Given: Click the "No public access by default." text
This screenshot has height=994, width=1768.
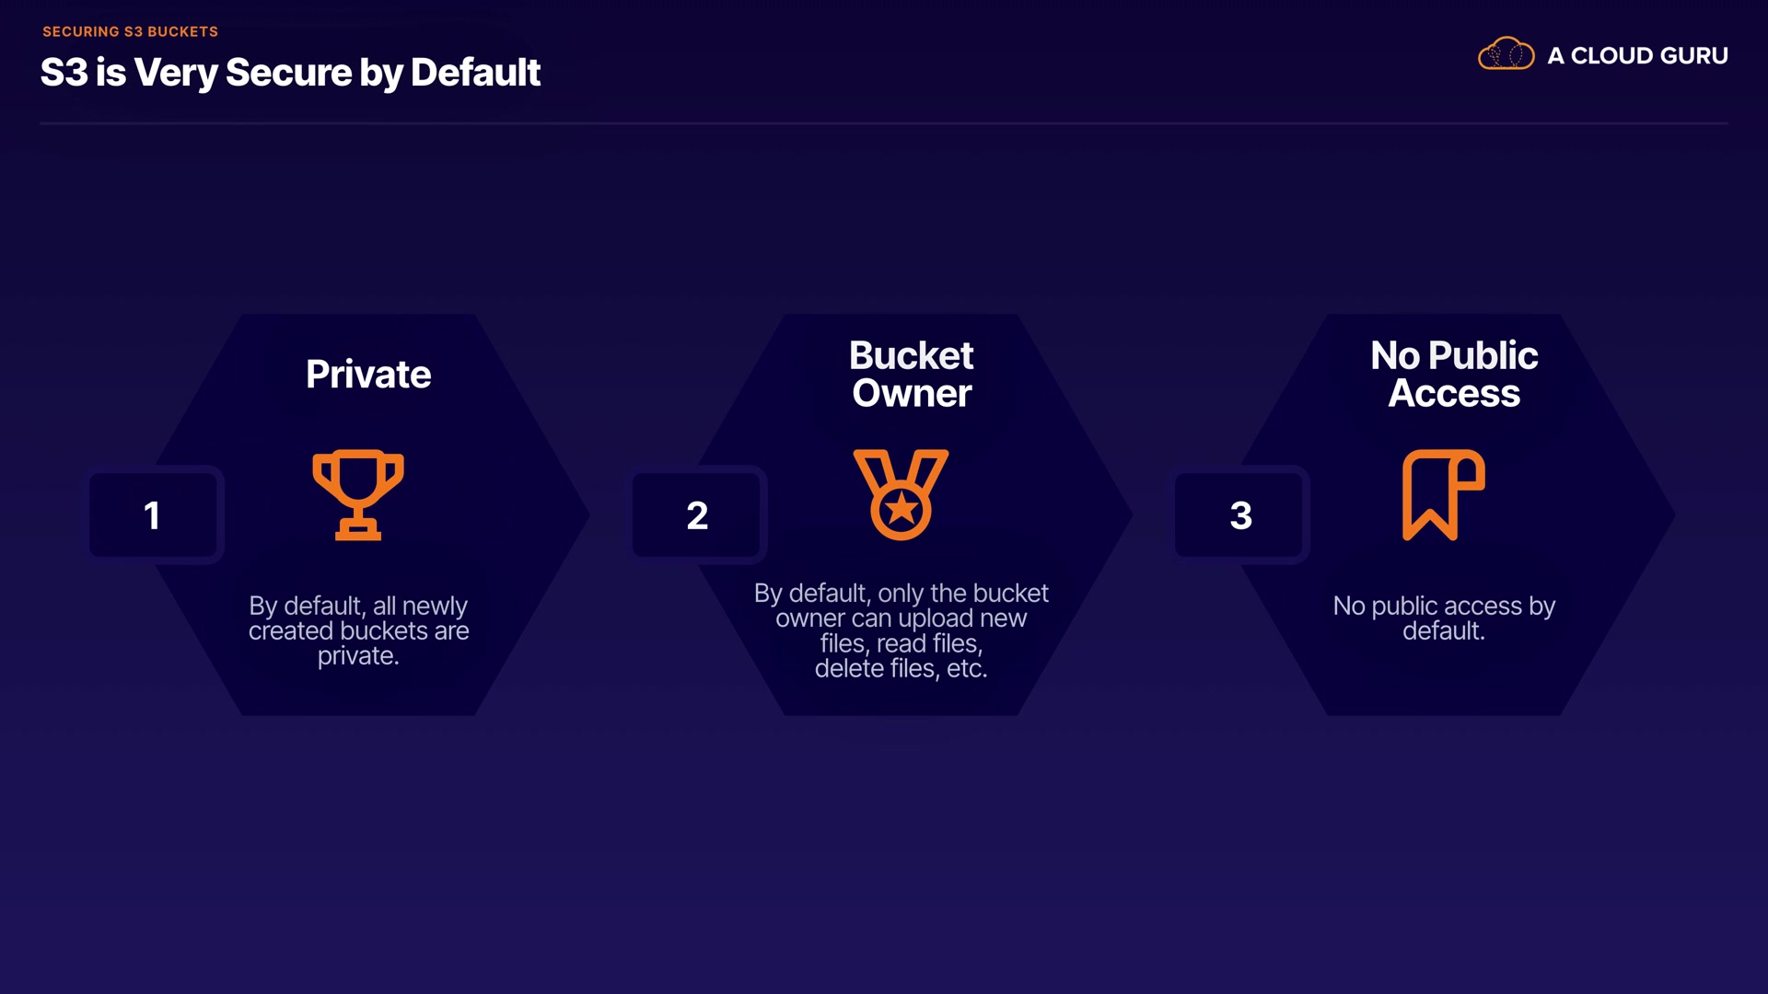Looking at the screenshot, I should click(x=1444, y=618).
